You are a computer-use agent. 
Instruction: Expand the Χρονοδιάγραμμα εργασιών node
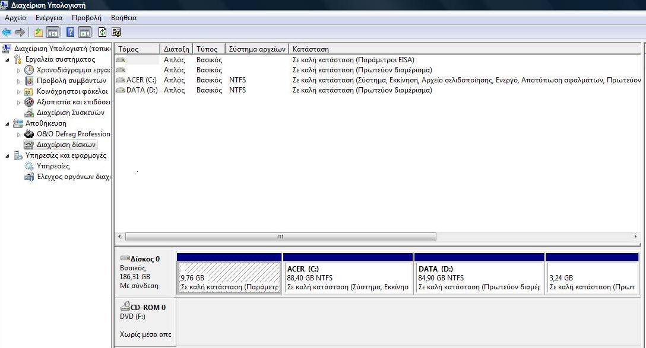point(18,71)
